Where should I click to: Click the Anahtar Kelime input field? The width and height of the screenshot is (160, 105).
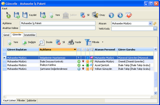click(x=57, y=28)
